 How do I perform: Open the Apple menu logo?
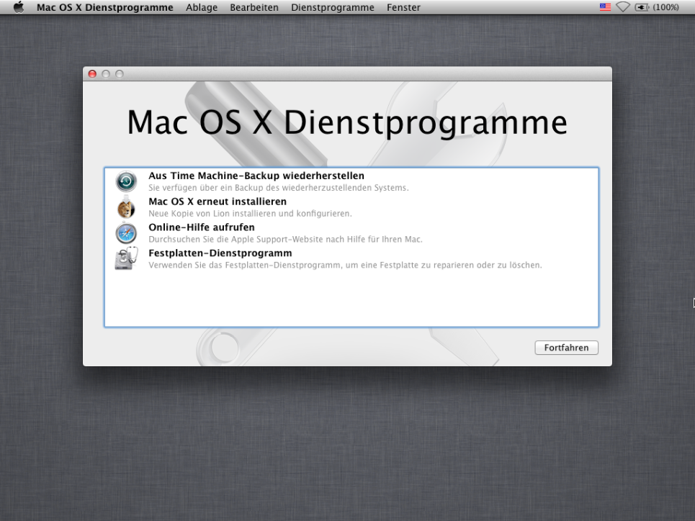pyautogui.click(x=19, y=7)
